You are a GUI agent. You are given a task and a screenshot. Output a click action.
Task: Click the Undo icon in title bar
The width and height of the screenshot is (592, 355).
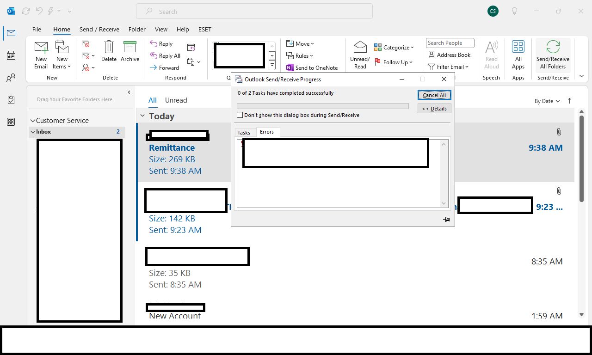pyautogui.click(x=39, y=11)
